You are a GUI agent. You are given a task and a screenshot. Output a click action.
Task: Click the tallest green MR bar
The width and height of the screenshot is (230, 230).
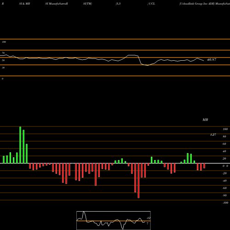click(x=20, y=145)
